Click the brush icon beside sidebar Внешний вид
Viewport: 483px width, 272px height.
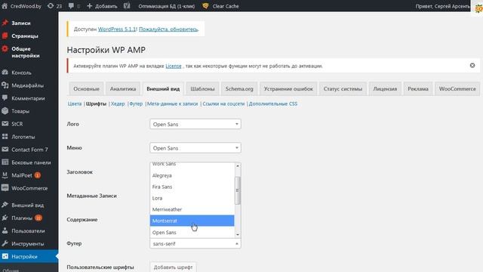pyautogui.click(x=5, y=205)
